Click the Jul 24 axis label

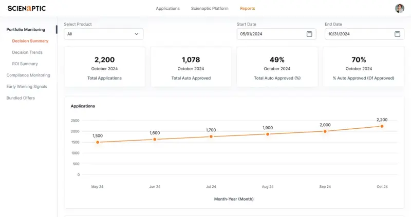211,187
